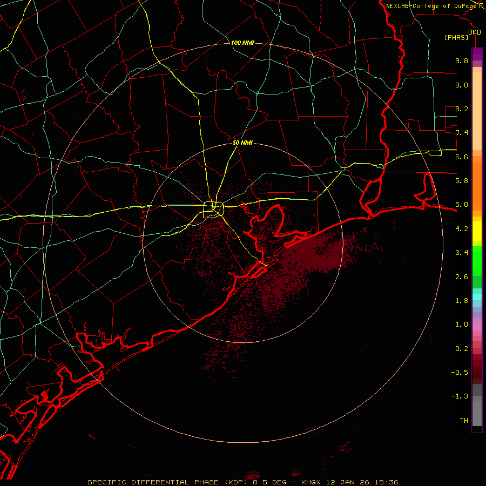Select the bright green color bar band
Image resolution: width=486 pixels, height=486 pixels.
(x=477, y=260)
